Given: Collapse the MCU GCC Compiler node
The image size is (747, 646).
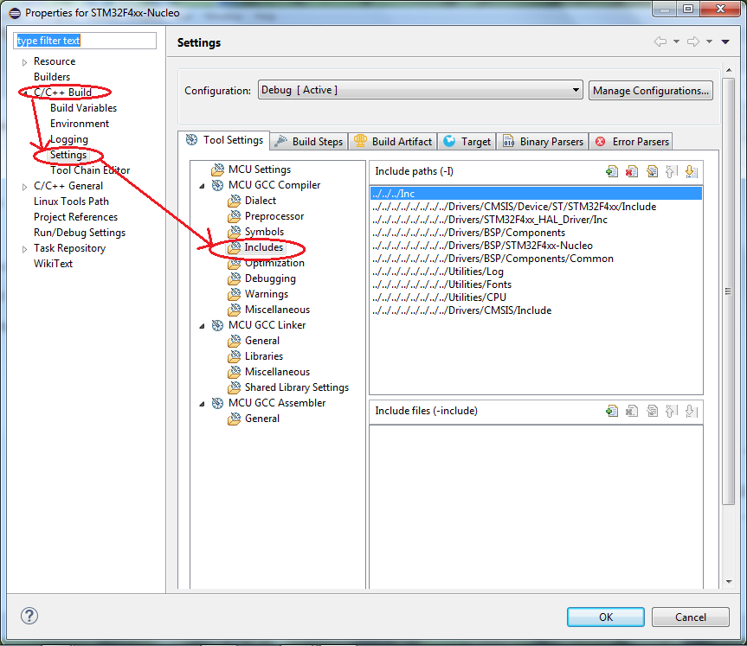Looking at the screenshot, I should pos(202,186).
